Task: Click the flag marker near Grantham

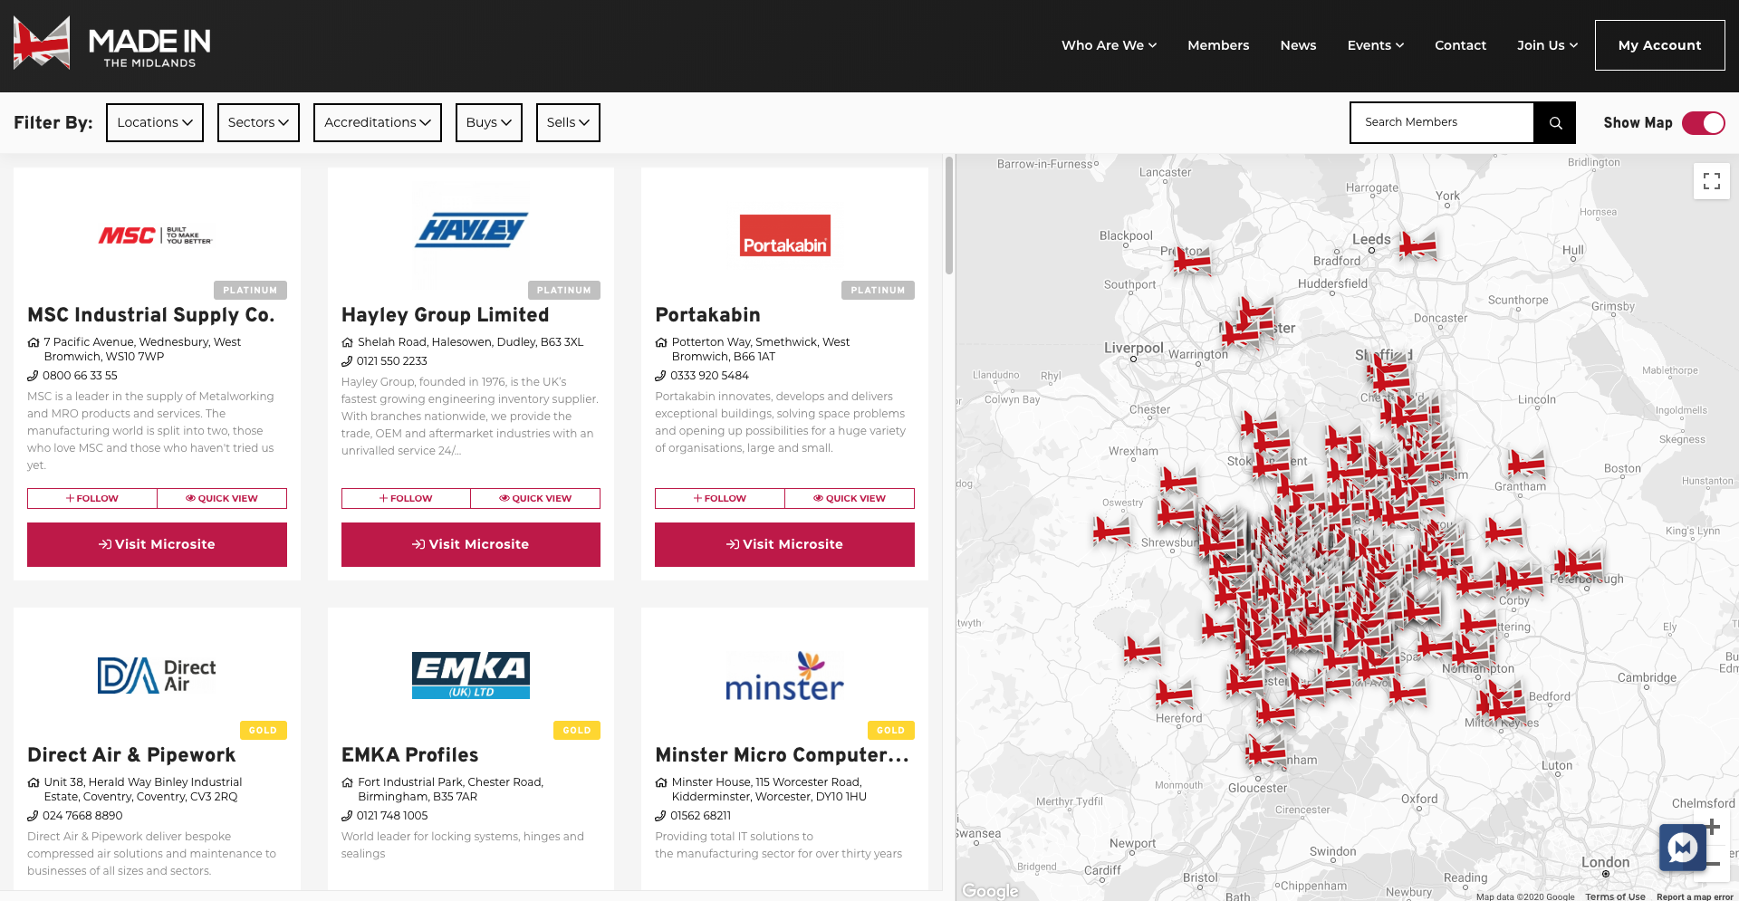Action: pos(1525,464)
